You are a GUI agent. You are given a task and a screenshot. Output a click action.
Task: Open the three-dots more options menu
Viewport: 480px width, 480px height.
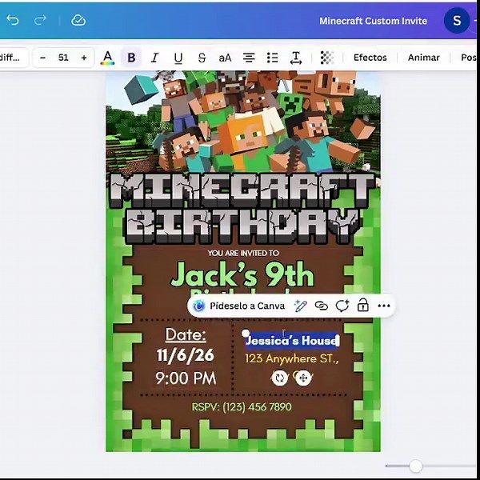coord(384,306)
